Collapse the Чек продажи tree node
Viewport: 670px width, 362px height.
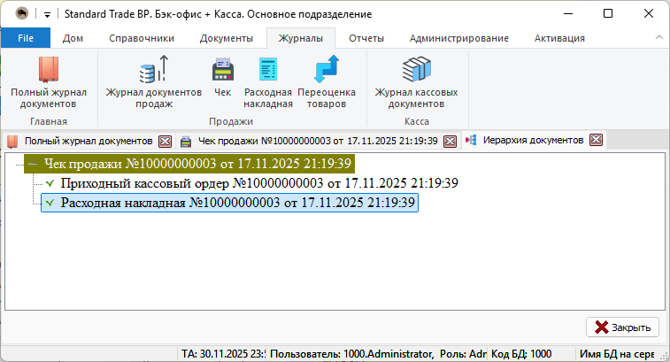pos(33,164)
